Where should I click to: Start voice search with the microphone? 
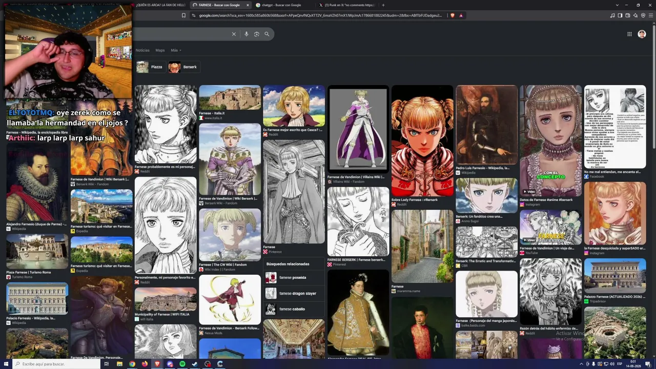click(247, 34)
